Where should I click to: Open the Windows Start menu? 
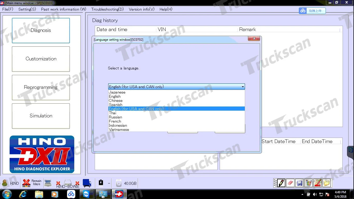coord(6,194)
